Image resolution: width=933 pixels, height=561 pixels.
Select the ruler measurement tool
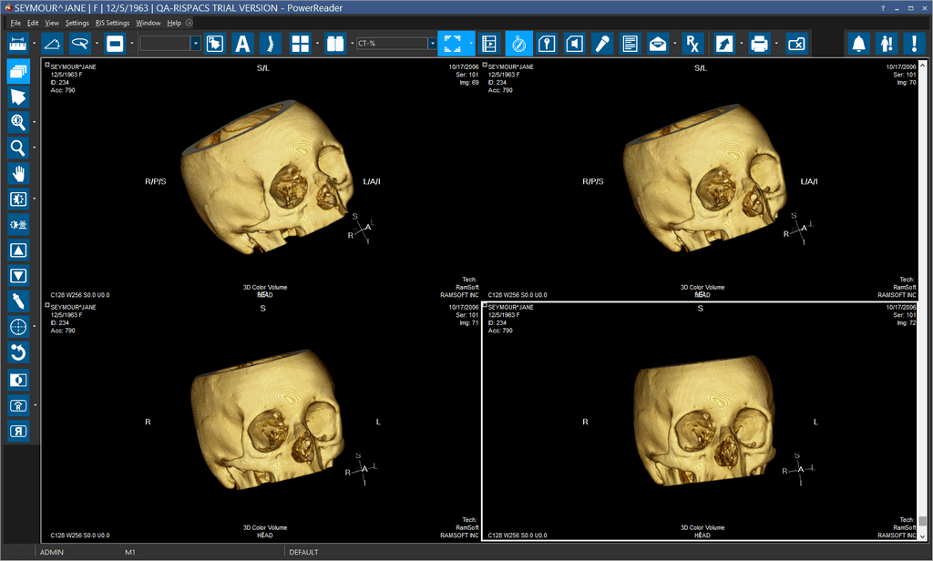[x=18, y=43]
